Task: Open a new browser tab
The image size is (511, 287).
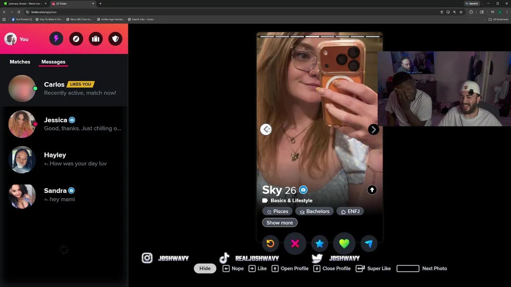Action: coord(100,4)
